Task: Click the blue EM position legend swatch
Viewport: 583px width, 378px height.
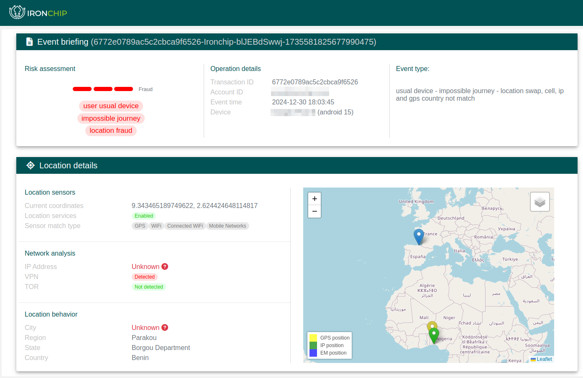Action: pos(313,353)
